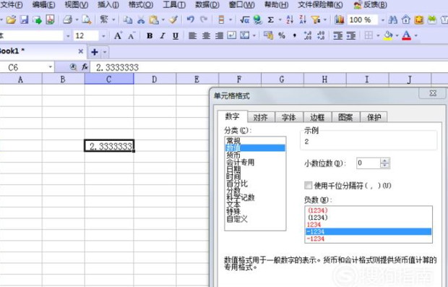Screen dimensions: 448x287
Task: Expand the fill color dropdown arrow
Action: [x=397, y=35]
